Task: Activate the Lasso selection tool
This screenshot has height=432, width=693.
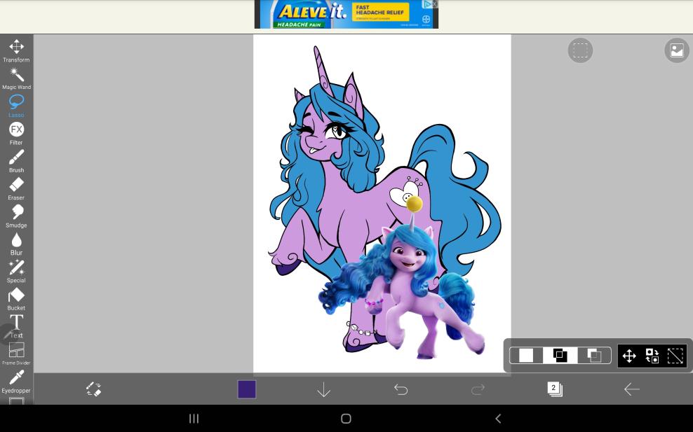Action: pyautogui.click(x=16, y=106)
